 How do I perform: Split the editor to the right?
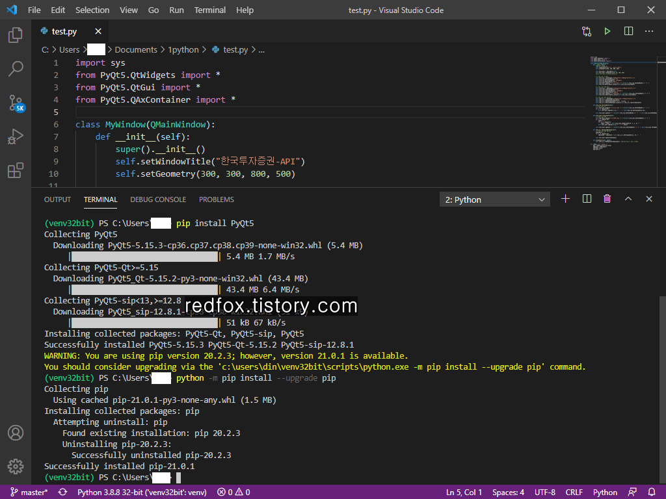click(629, 31)
